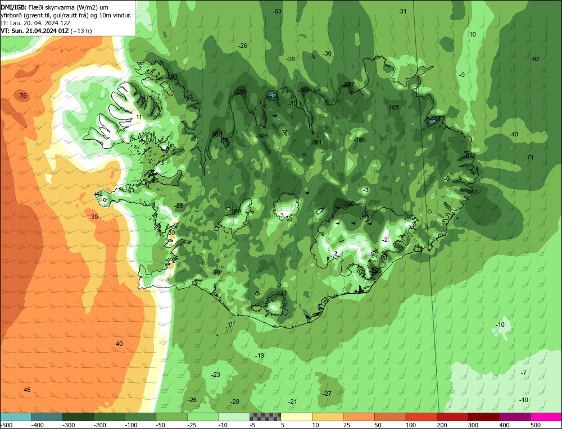Pick the green -100 to -50 legend swatch

point(140,417)
